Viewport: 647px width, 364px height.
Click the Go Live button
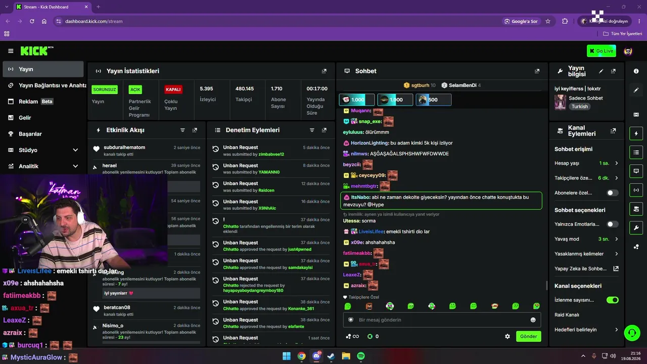(x=601, y=51)
